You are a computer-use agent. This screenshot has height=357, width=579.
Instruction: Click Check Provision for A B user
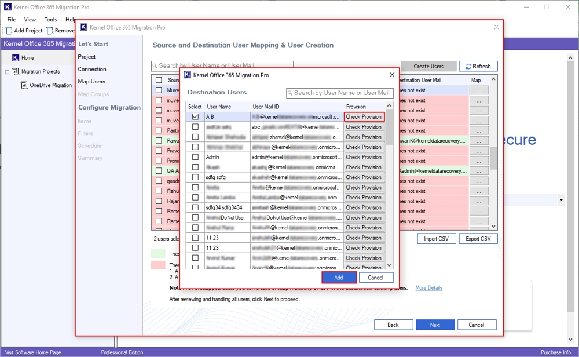364,117
